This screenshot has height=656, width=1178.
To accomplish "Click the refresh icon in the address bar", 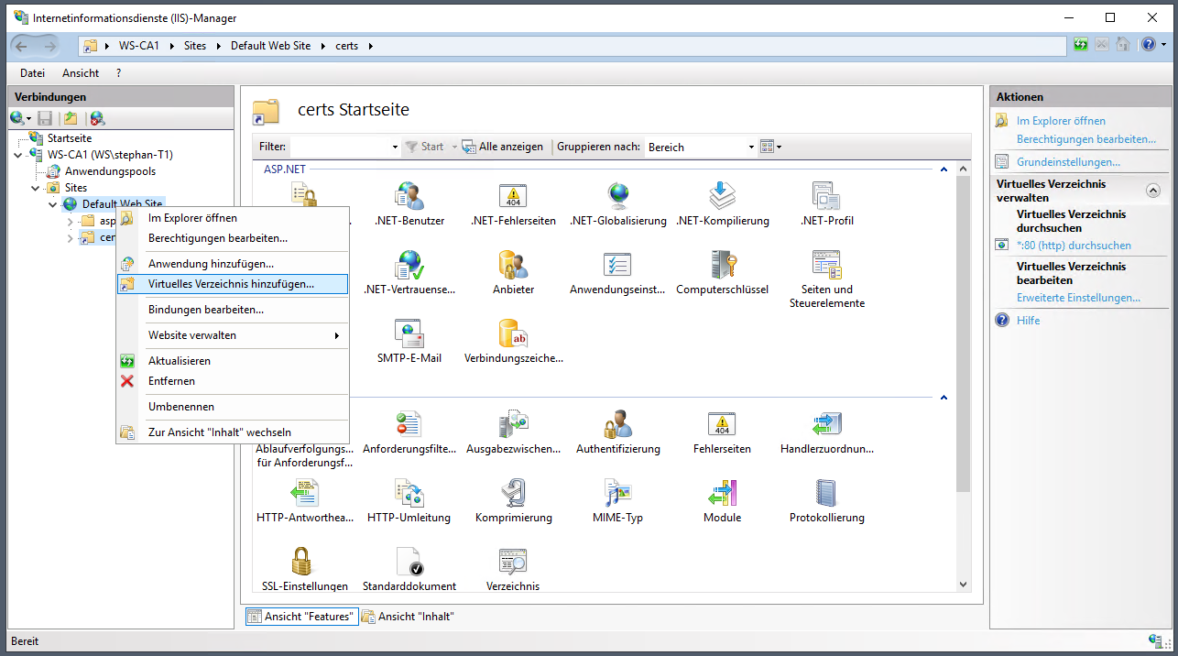I will 1082,45.
